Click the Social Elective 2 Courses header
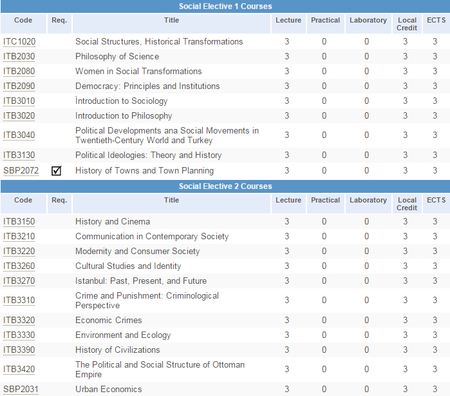Screen dimensions: 450x396 pyautogui.click(x=225, y=186)
